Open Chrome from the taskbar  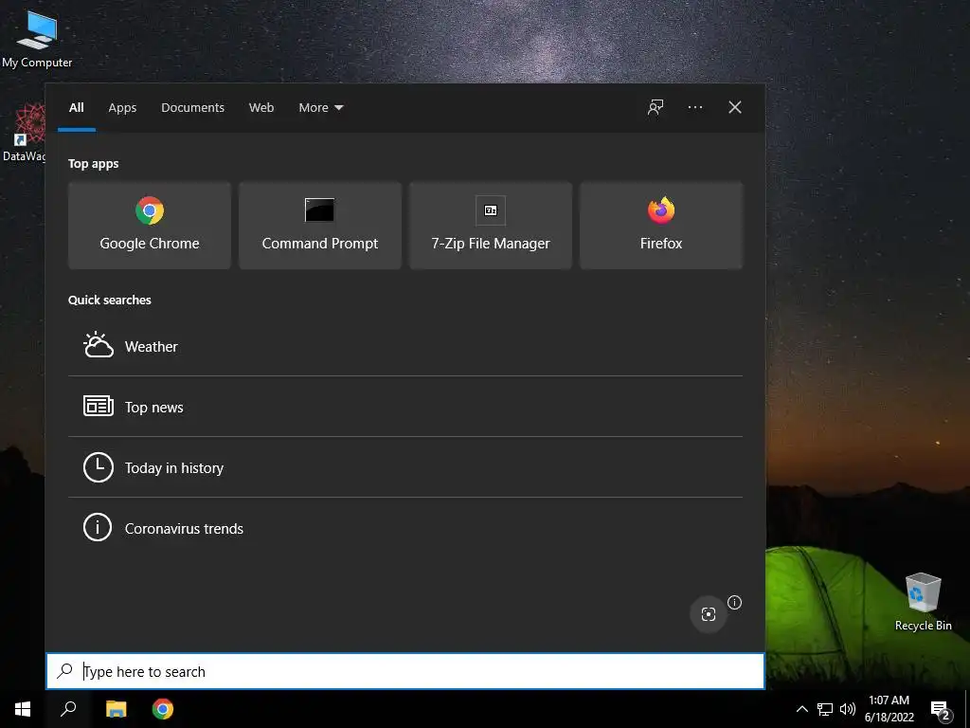click(163, 709)
